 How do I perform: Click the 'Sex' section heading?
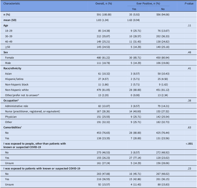6,52
